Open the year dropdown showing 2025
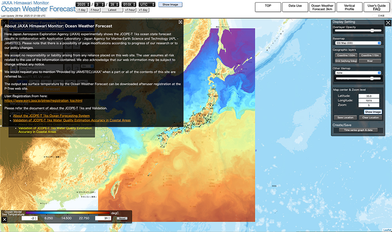Viewport: 392px width, 232px height. (x=83, y=4)
